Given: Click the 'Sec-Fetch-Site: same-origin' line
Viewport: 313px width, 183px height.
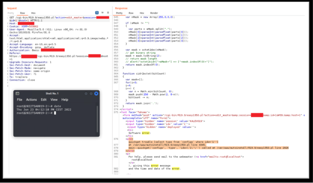Looking at the screenshot, I should pos(30,71).
